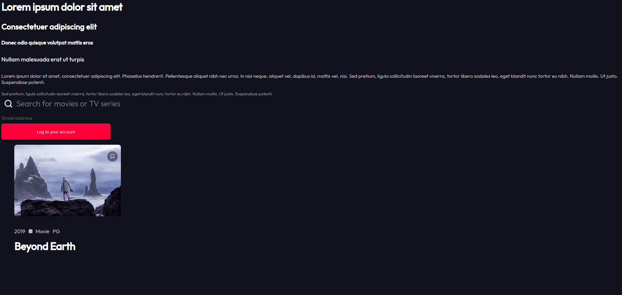Viewport: 622px width, 295px height.
Task: Click the small Sed pretium paragraph text
Action: tap(137, 94)
